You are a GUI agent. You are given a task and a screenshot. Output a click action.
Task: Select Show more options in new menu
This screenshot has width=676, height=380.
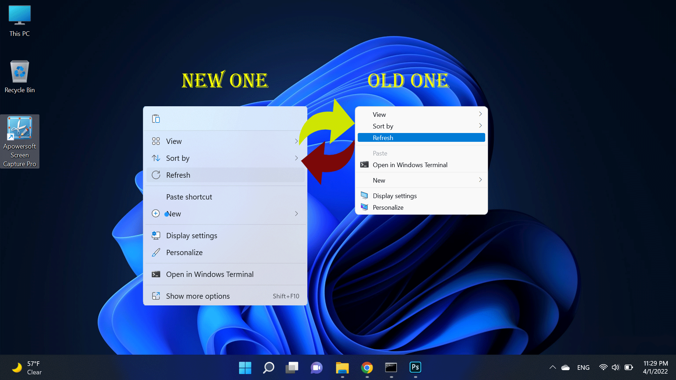197,296
